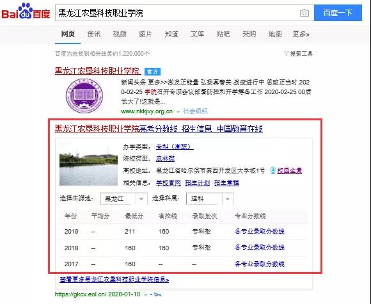This screenshot has width=371, height=304.
Task: Click the campus panorama map pin icon
Action: click(x=272, y=170)
